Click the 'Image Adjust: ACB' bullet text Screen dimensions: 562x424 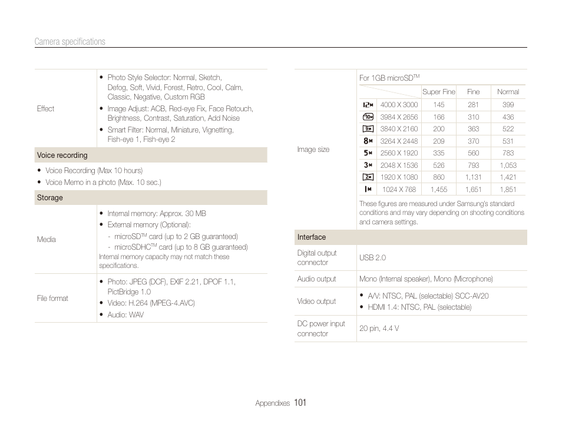pyautogui.click(x=180, y=113)
